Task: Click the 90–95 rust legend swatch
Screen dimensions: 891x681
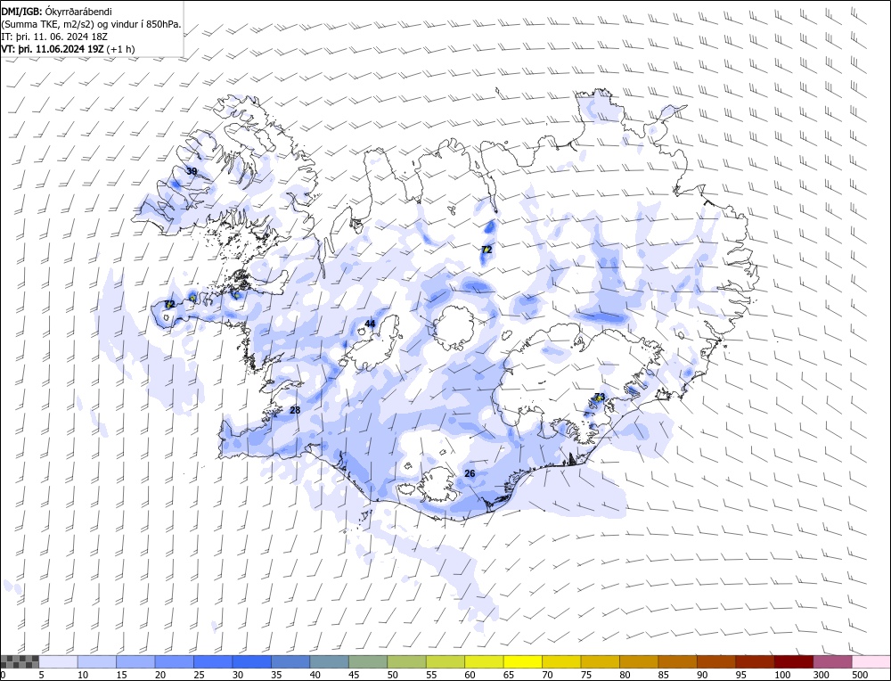Action: (x=716, y=661)
